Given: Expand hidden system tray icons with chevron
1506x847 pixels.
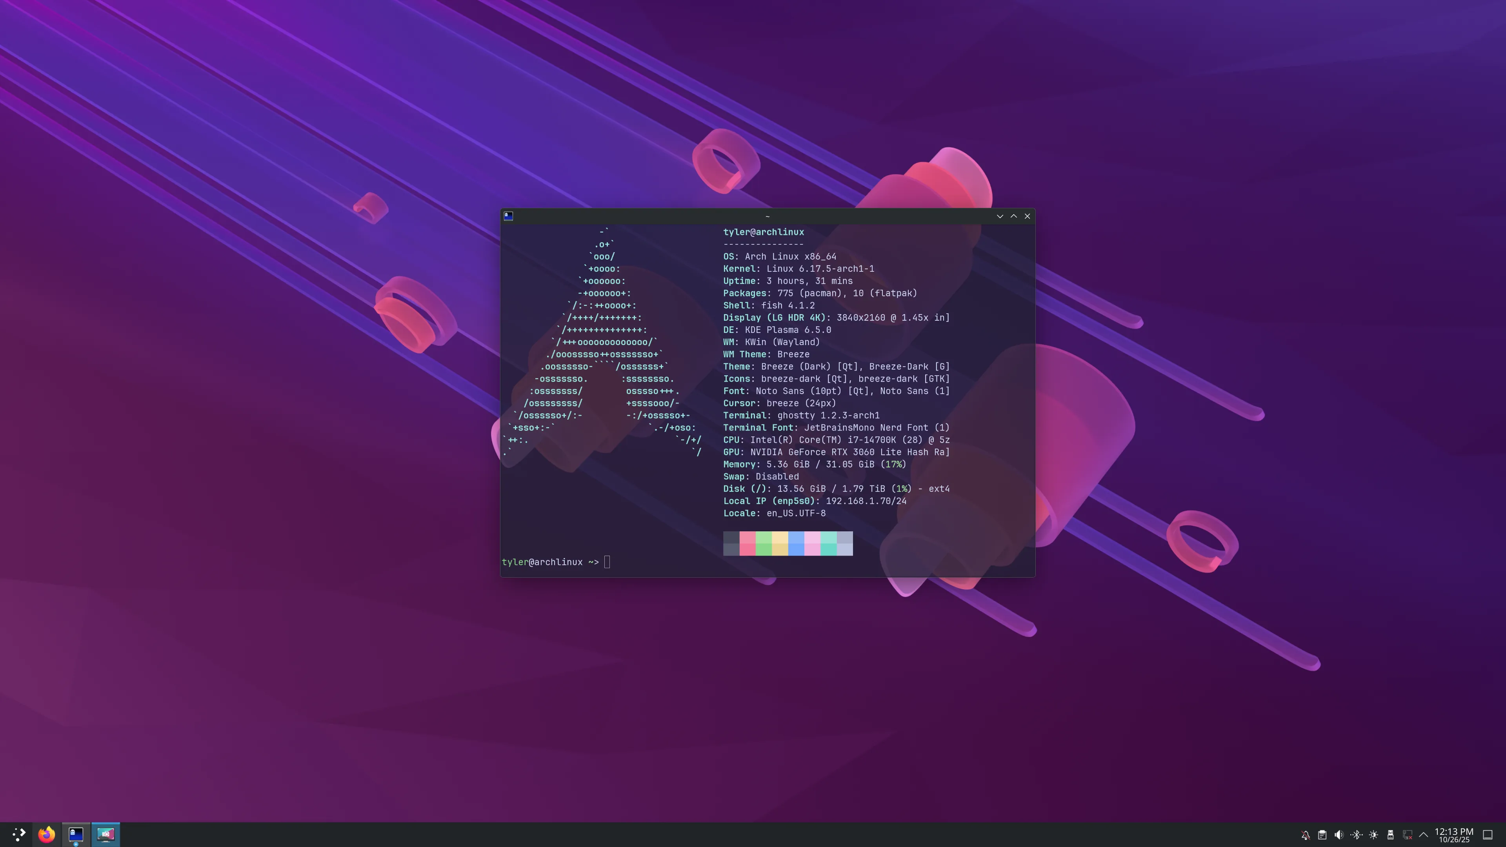Looking at the screenshot, I should (1424, 835).
